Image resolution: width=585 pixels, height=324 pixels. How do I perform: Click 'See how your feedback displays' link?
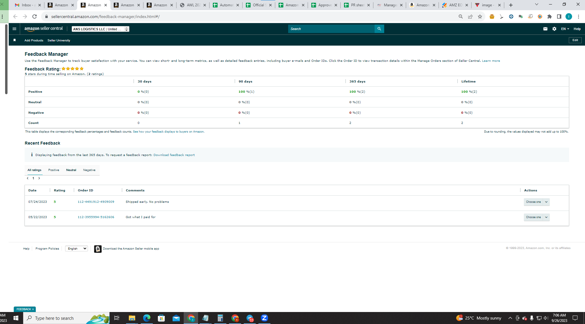pos(169,132)
